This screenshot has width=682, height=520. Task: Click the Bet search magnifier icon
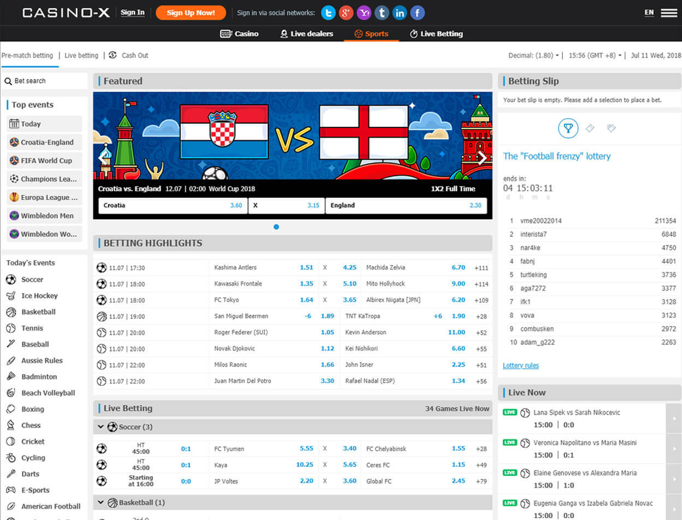tap(8, 81)
